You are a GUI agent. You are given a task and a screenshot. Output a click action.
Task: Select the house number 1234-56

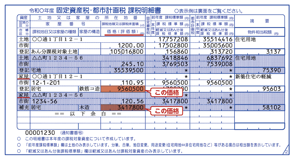45,101
